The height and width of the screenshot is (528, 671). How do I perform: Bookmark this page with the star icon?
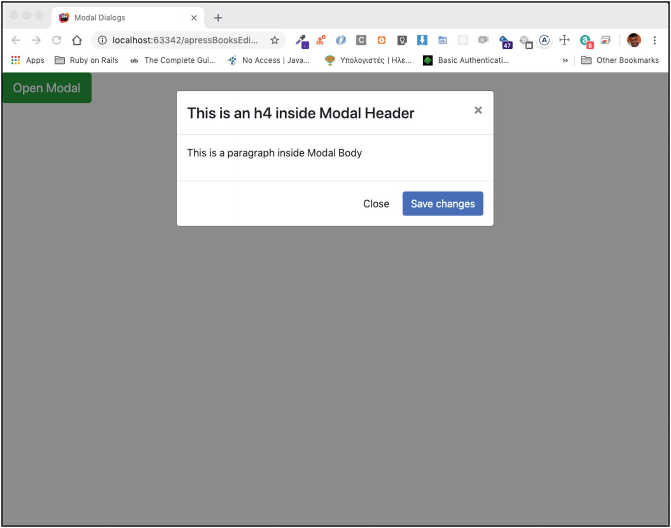[x=275, y=40]
